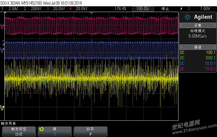Click channel 1 probe ratio 100:1
This screenshot has height=137, width=217.
[211, 52]
